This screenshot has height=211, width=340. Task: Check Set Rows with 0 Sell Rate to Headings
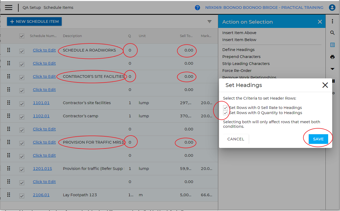pyautogui.click(x=225, y=108)
